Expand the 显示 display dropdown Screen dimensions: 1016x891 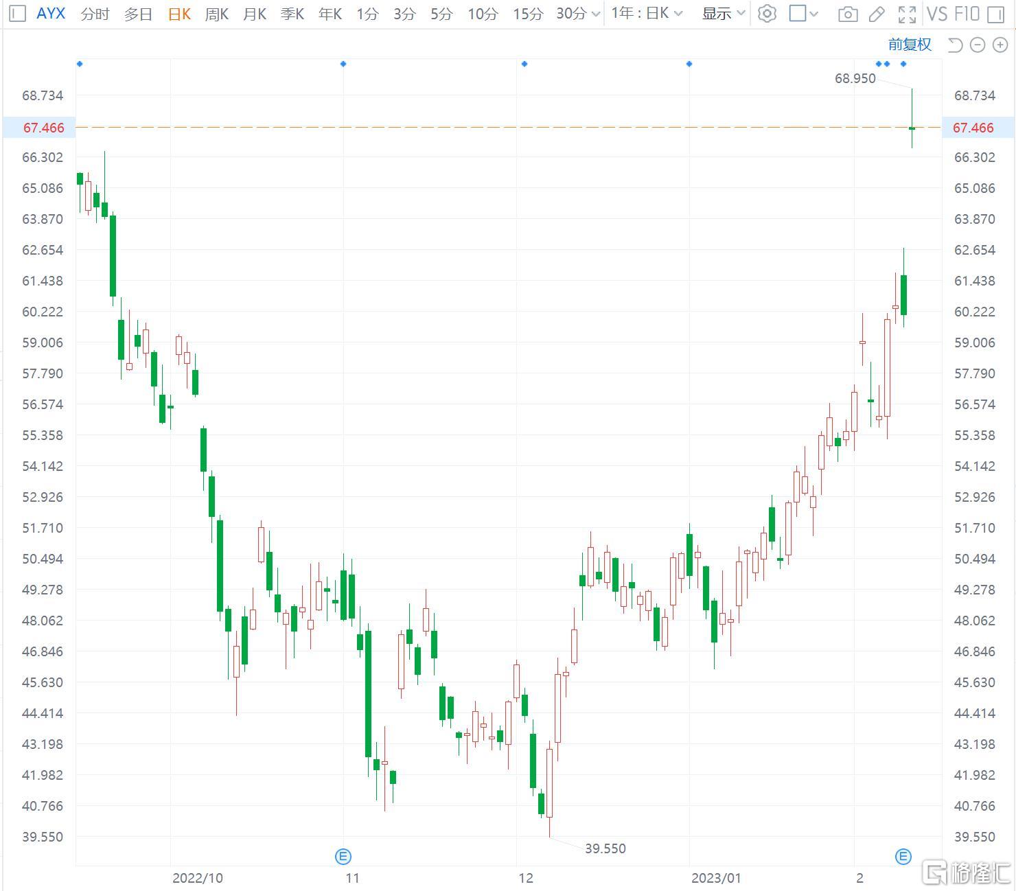point(724,14)
